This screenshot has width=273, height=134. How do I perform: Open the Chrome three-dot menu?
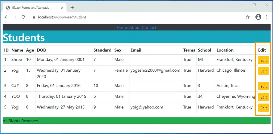(267, 17)
